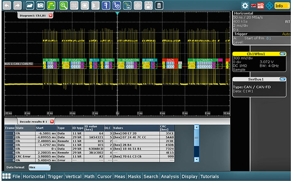
Task: Click the trash can delete icon
Action: [x=159, y=5]
